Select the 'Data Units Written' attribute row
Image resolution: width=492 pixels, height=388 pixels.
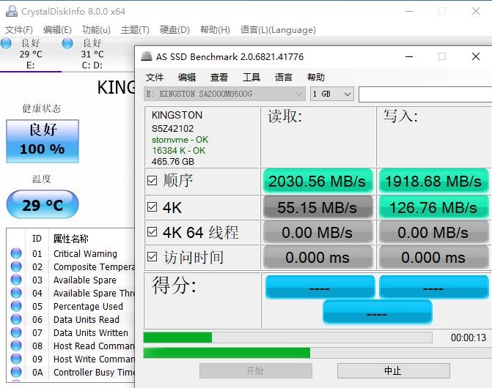coord(70,332)
